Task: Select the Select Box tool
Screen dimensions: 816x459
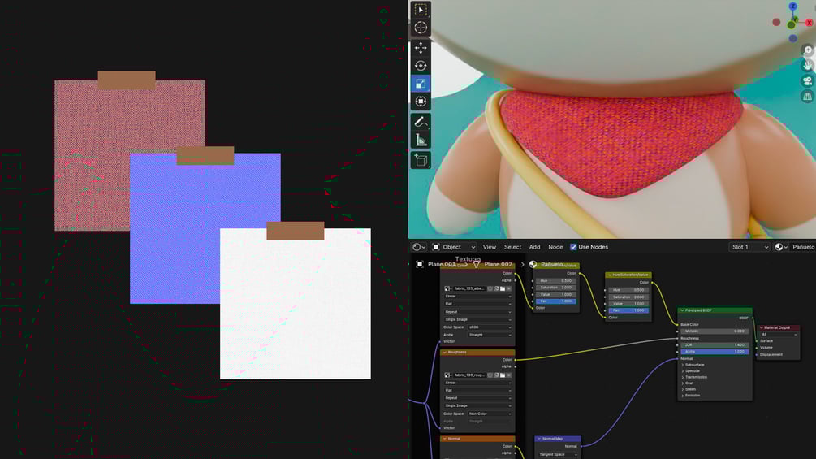Action: pos(421,10)
